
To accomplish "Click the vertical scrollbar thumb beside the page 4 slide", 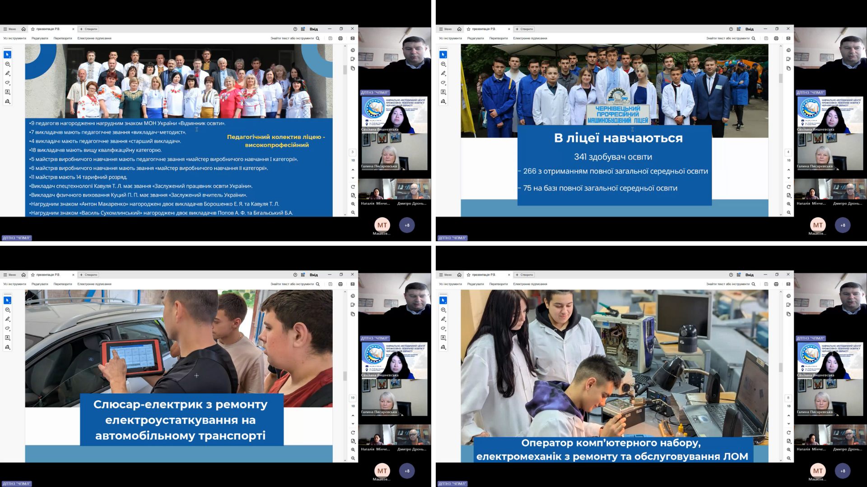I will [x=780, y=78].
